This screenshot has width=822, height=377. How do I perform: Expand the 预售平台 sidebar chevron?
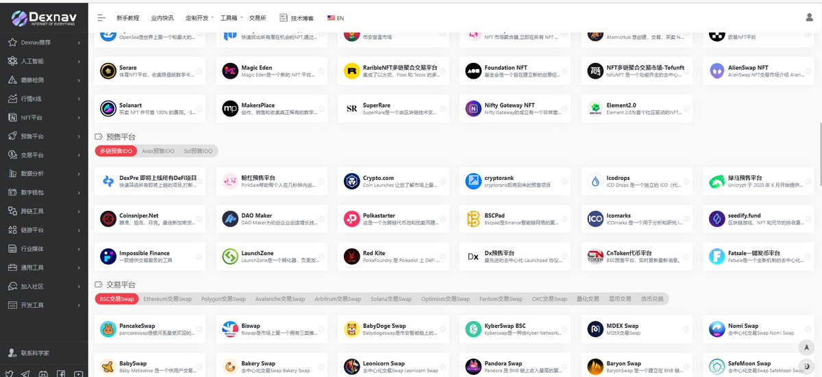pos(79,136)
